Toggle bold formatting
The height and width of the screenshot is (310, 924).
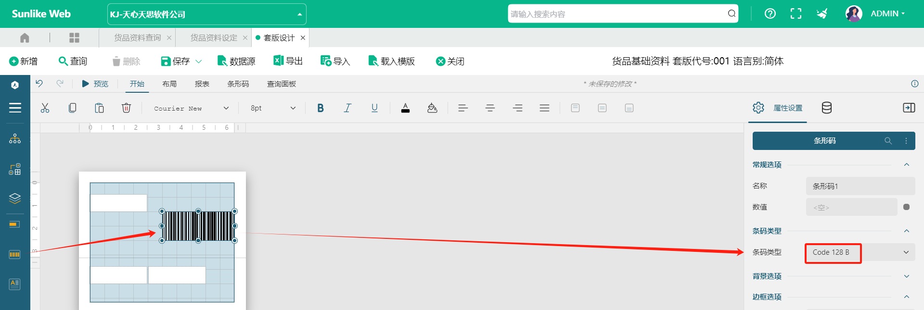tap(321, 108)
